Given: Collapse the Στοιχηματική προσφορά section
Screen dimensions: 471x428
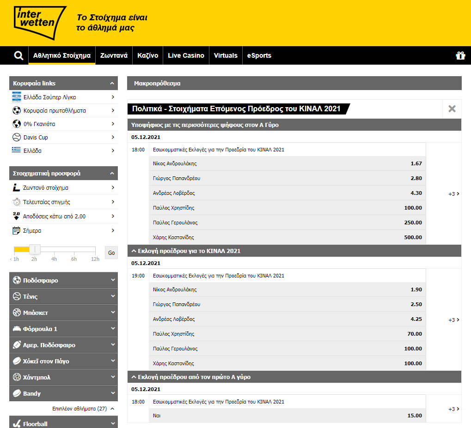Looking at the screenshot, I should [x=112, y=174].
